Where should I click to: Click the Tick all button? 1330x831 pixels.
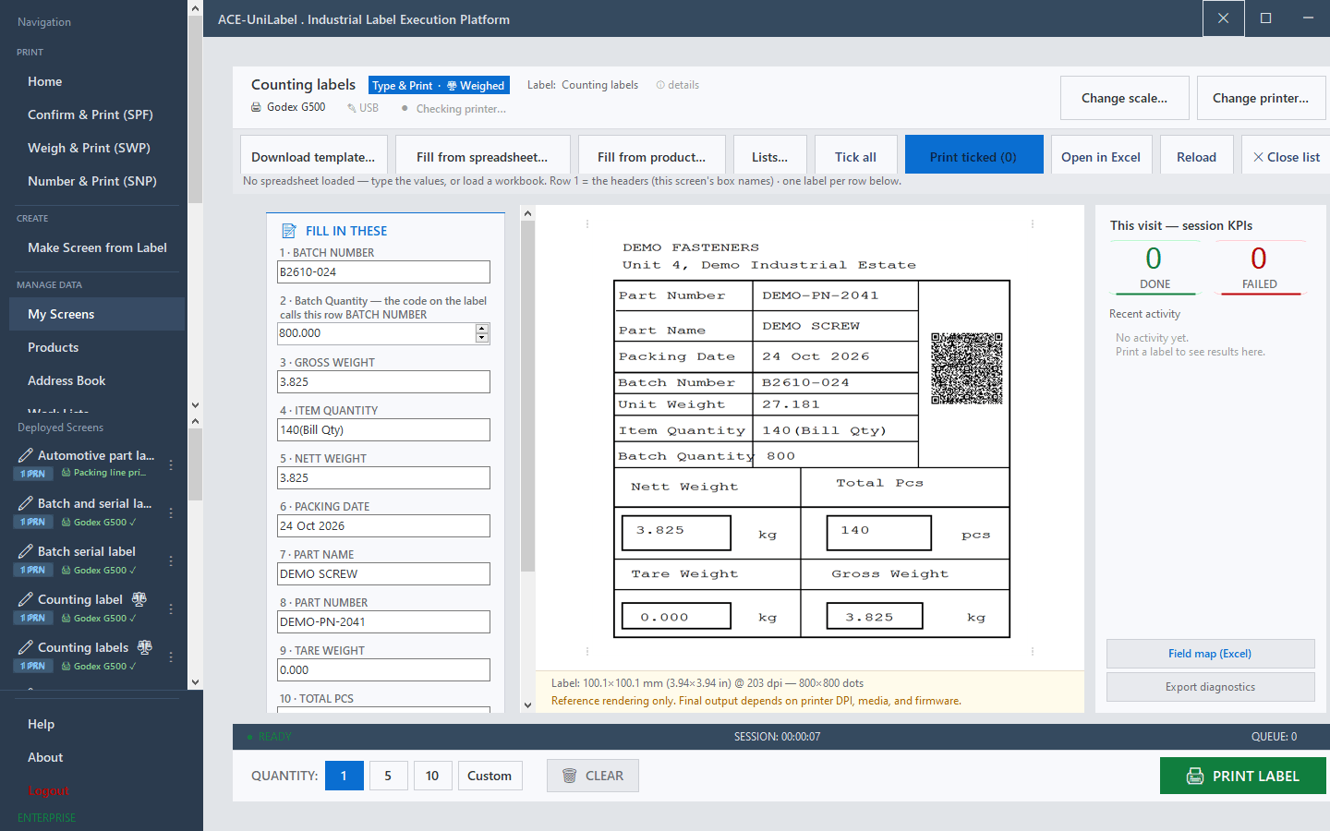(856, 156)
